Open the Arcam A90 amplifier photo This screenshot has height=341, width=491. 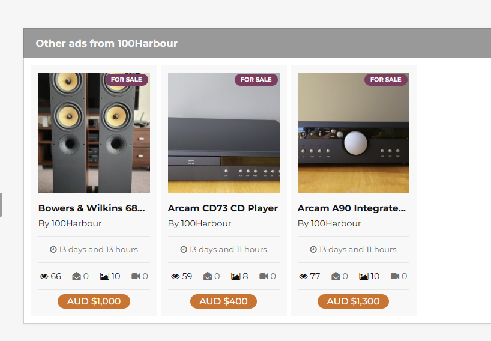(354, 133)
